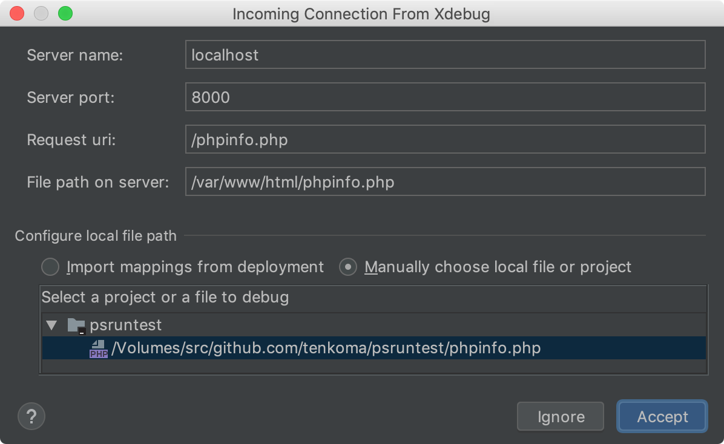Image resolution: width=724 pixels, height=444 pixels.
Task: Select Import mappings from deployment option
Action: click(50, 267)
